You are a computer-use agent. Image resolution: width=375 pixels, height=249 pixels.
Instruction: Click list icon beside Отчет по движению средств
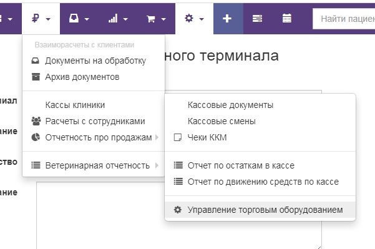point(178,182)
